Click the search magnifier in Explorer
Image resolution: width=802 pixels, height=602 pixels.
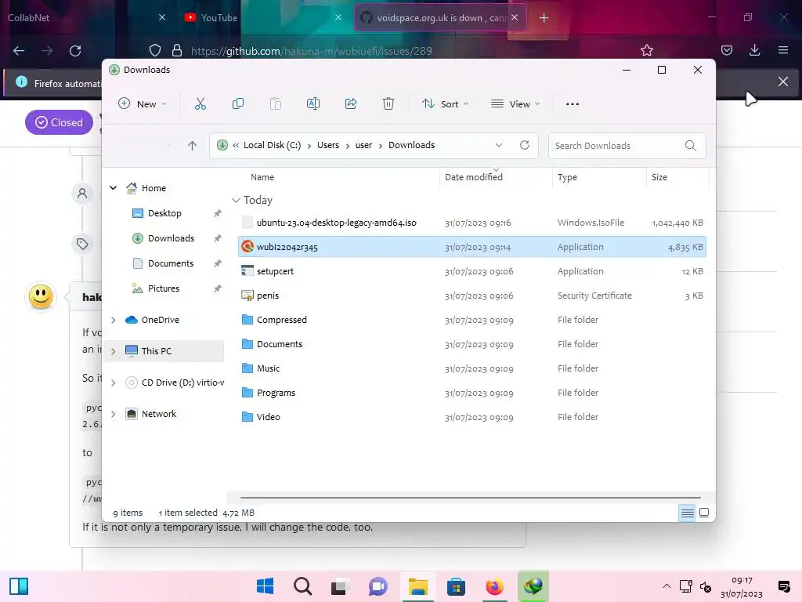pos(691,146)
